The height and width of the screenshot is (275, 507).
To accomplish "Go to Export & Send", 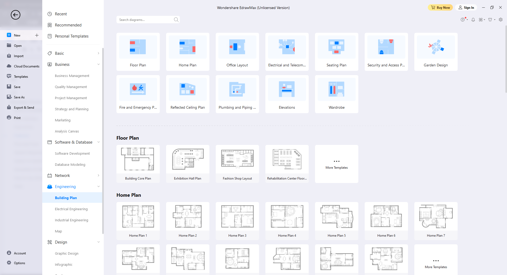I will coord(24,108).
